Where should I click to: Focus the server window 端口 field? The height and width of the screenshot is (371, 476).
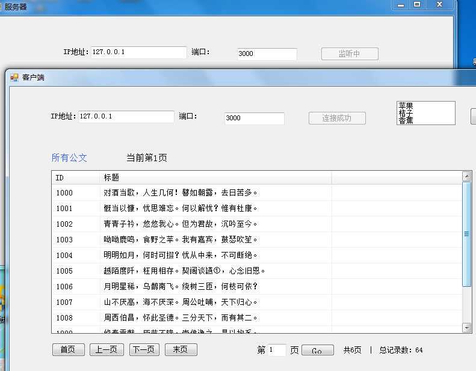point(267,54)
